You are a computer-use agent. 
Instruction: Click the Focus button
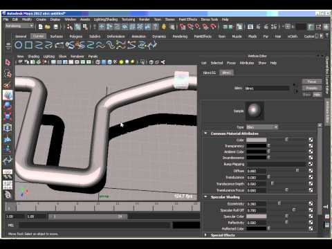(x=311, y=82)
